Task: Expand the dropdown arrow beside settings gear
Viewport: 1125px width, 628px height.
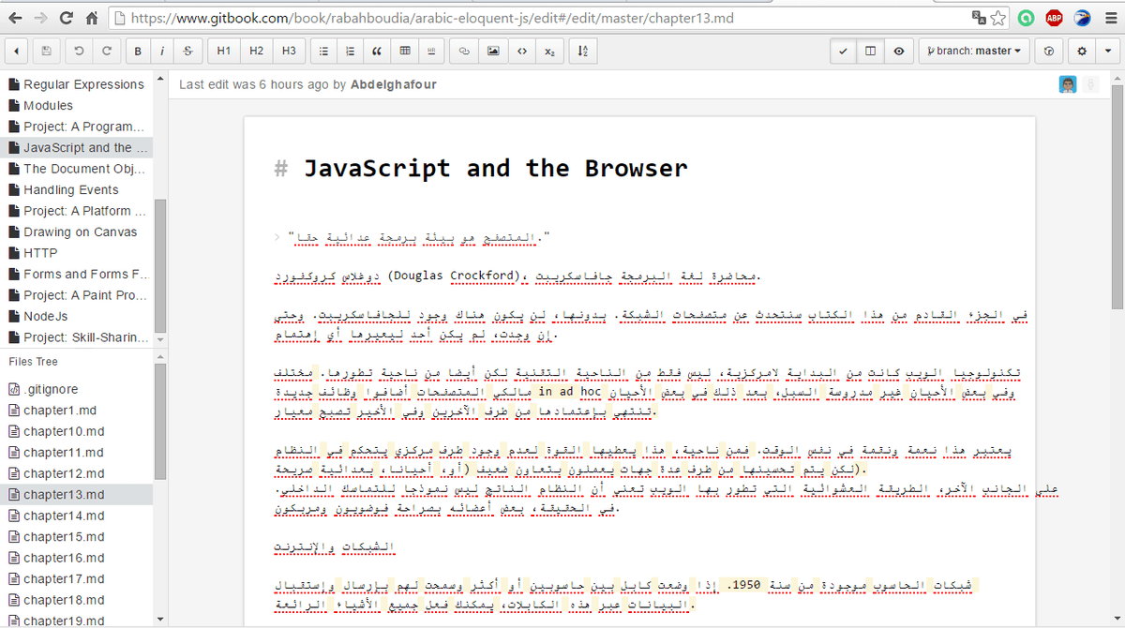Action: pos(1108,51)
